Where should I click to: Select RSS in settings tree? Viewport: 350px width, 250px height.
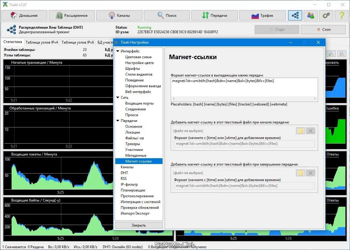(123, 179)
